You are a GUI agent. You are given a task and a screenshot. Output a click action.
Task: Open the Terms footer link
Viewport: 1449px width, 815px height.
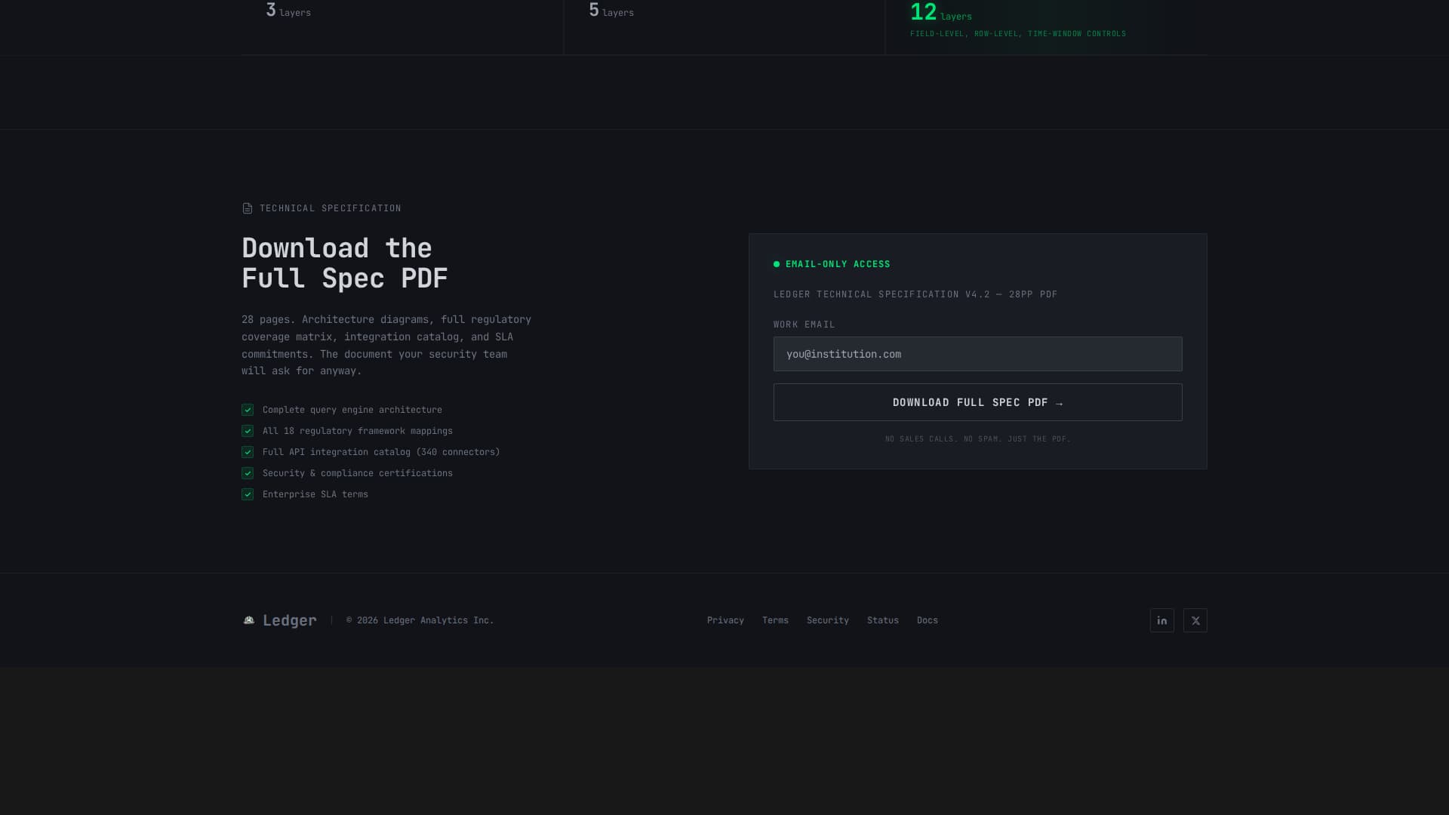click(x=775, y=620)
